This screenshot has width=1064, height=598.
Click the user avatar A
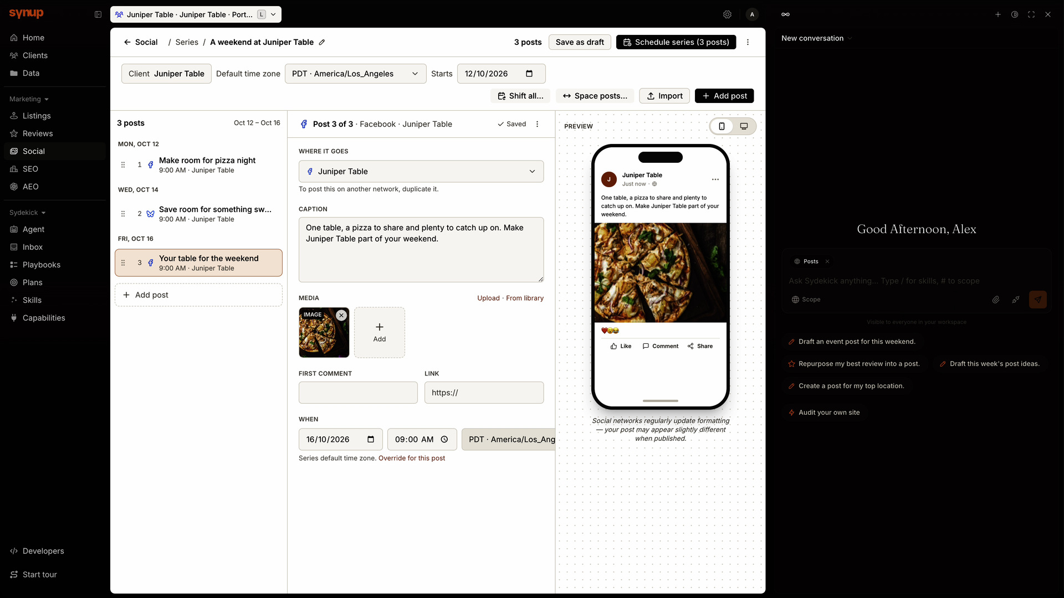click(752, 14)
